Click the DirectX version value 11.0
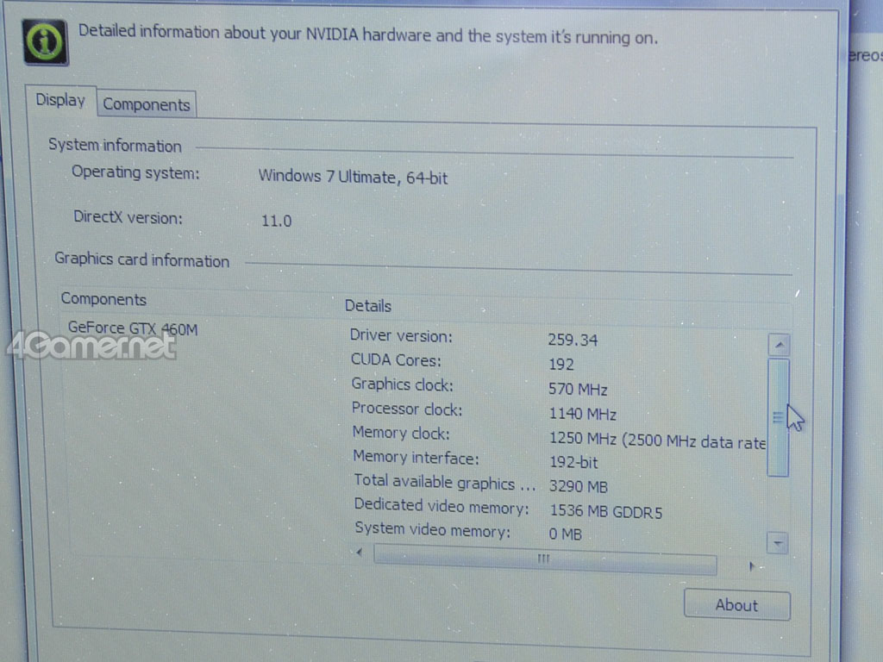The height and width of the screenshot is (662, 883). click(x=277, y=221)
